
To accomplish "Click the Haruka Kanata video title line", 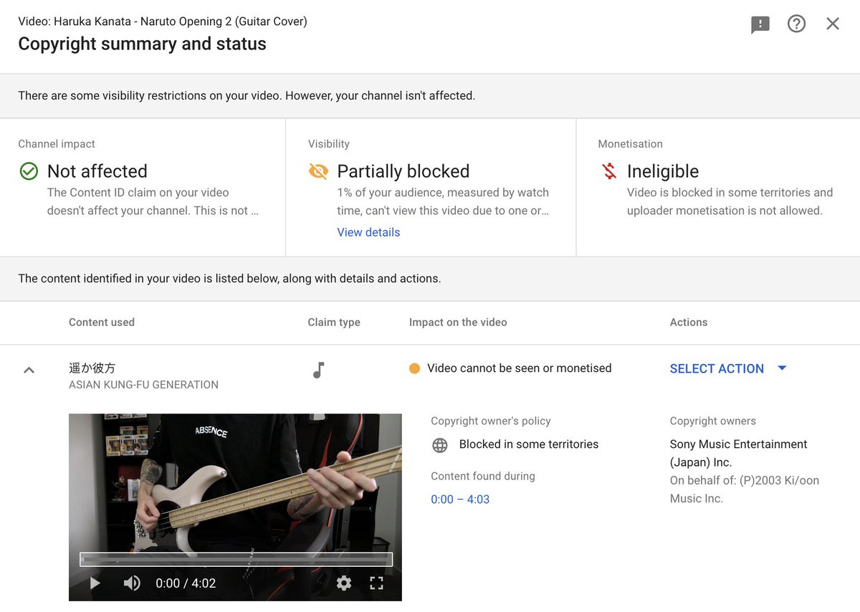I will (163, 21).
